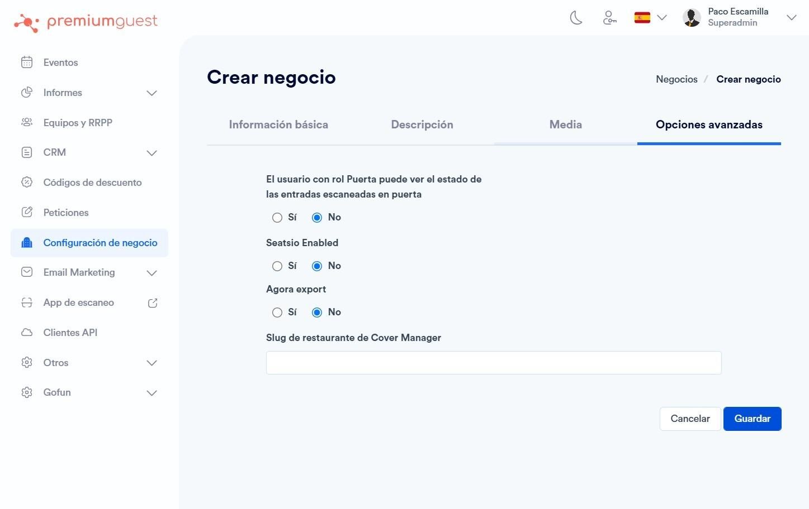
Task: Open Códigos de descuento icon
Action: [27, 182]
